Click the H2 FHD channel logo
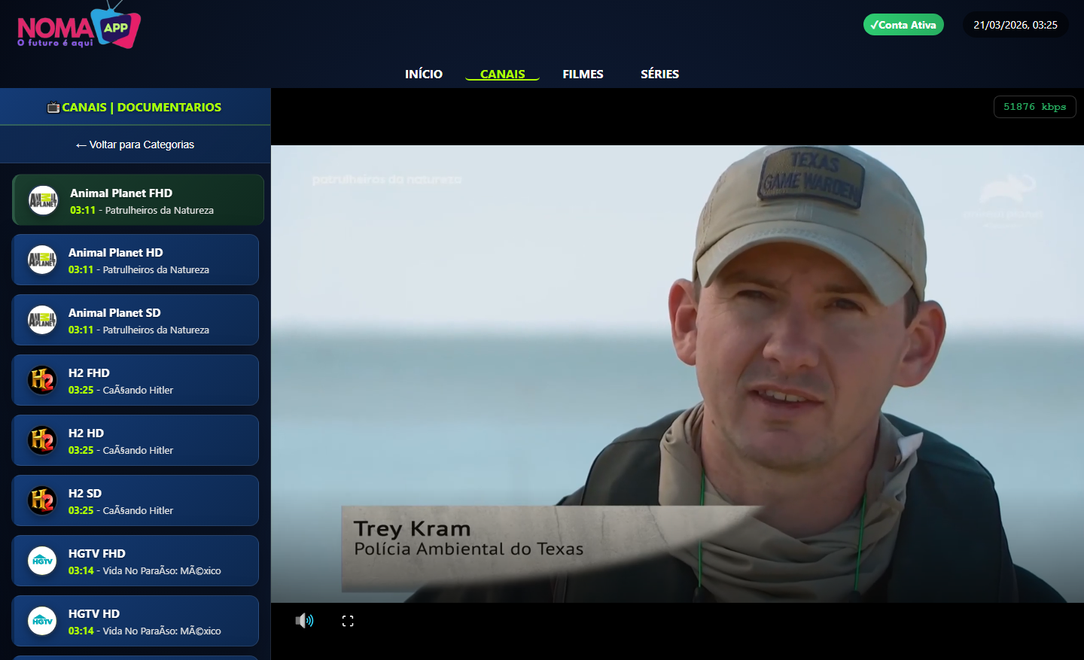The image size is (1084, 660). click(x=42, y=381)
